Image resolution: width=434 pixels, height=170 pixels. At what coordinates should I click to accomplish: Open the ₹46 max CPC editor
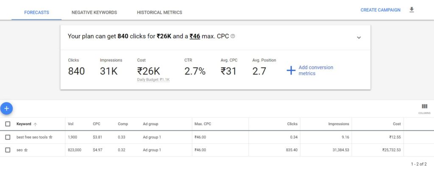pos(195,36)
